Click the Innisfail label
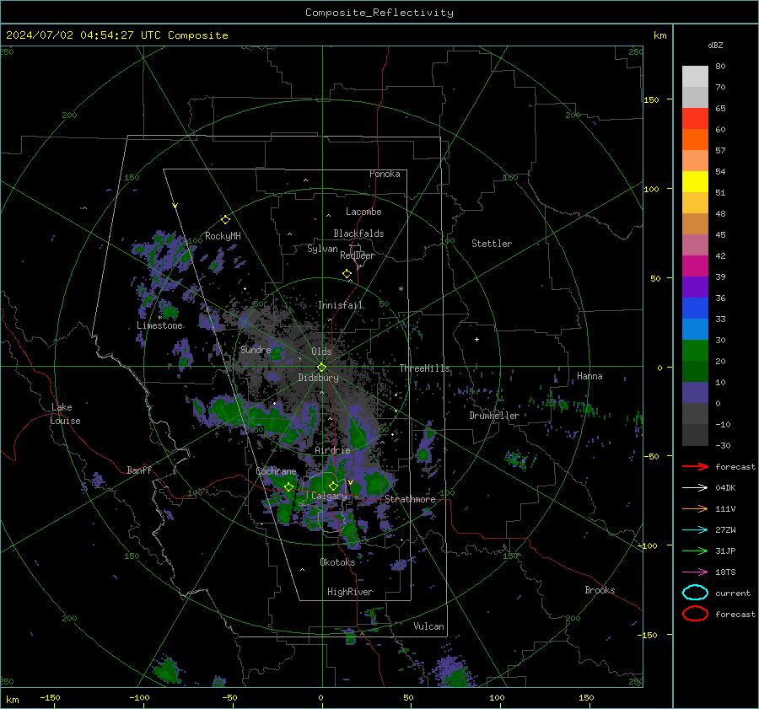The height and width of the screenshot is (709, 759). coord(341,305)
